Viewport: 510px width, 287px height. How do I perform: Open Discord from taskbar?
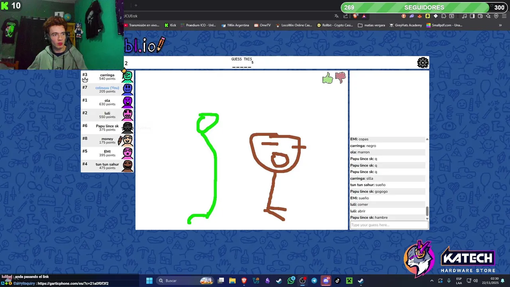coord(326,281)
